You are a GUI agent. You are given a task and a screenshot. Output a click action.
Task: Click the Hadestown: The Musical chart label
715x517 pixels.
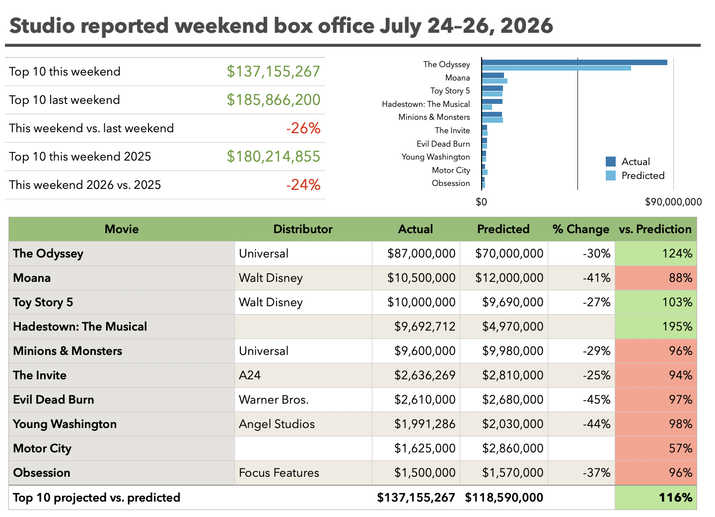tap(426, 104)
